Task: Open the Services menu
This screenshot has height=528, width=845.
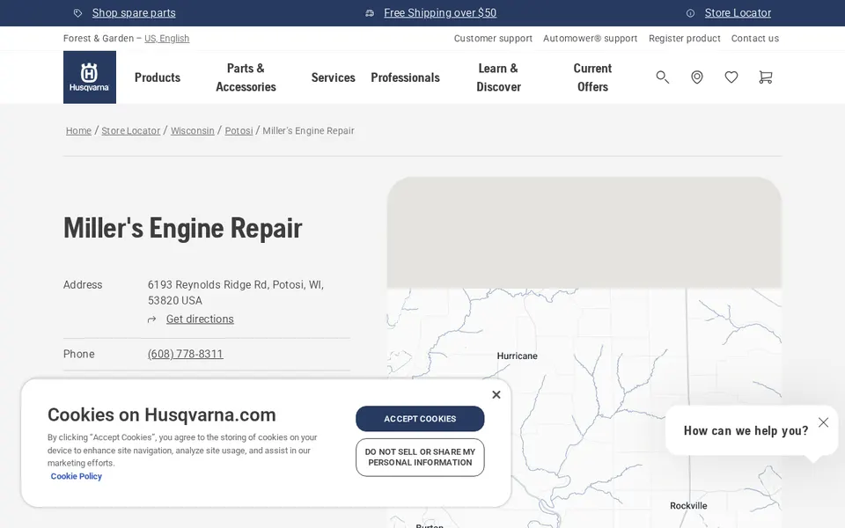Action: pyautogui.click(x=333, y=77)
